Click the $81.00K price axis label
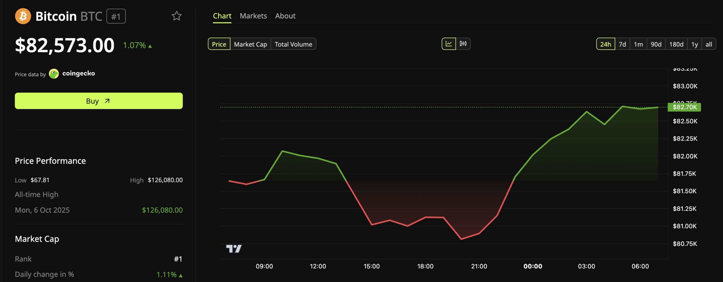This screenshot has height=282, width=723. coord(685,226)
